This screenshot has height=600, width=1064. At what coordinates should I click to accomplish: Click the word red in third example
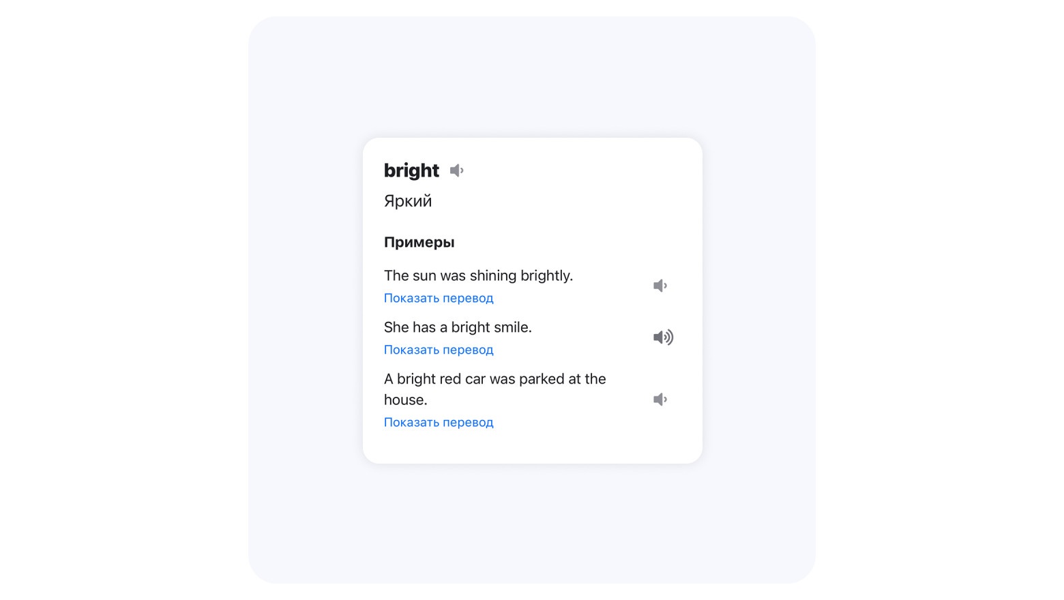pyautogui.click(x=449, y=379)
